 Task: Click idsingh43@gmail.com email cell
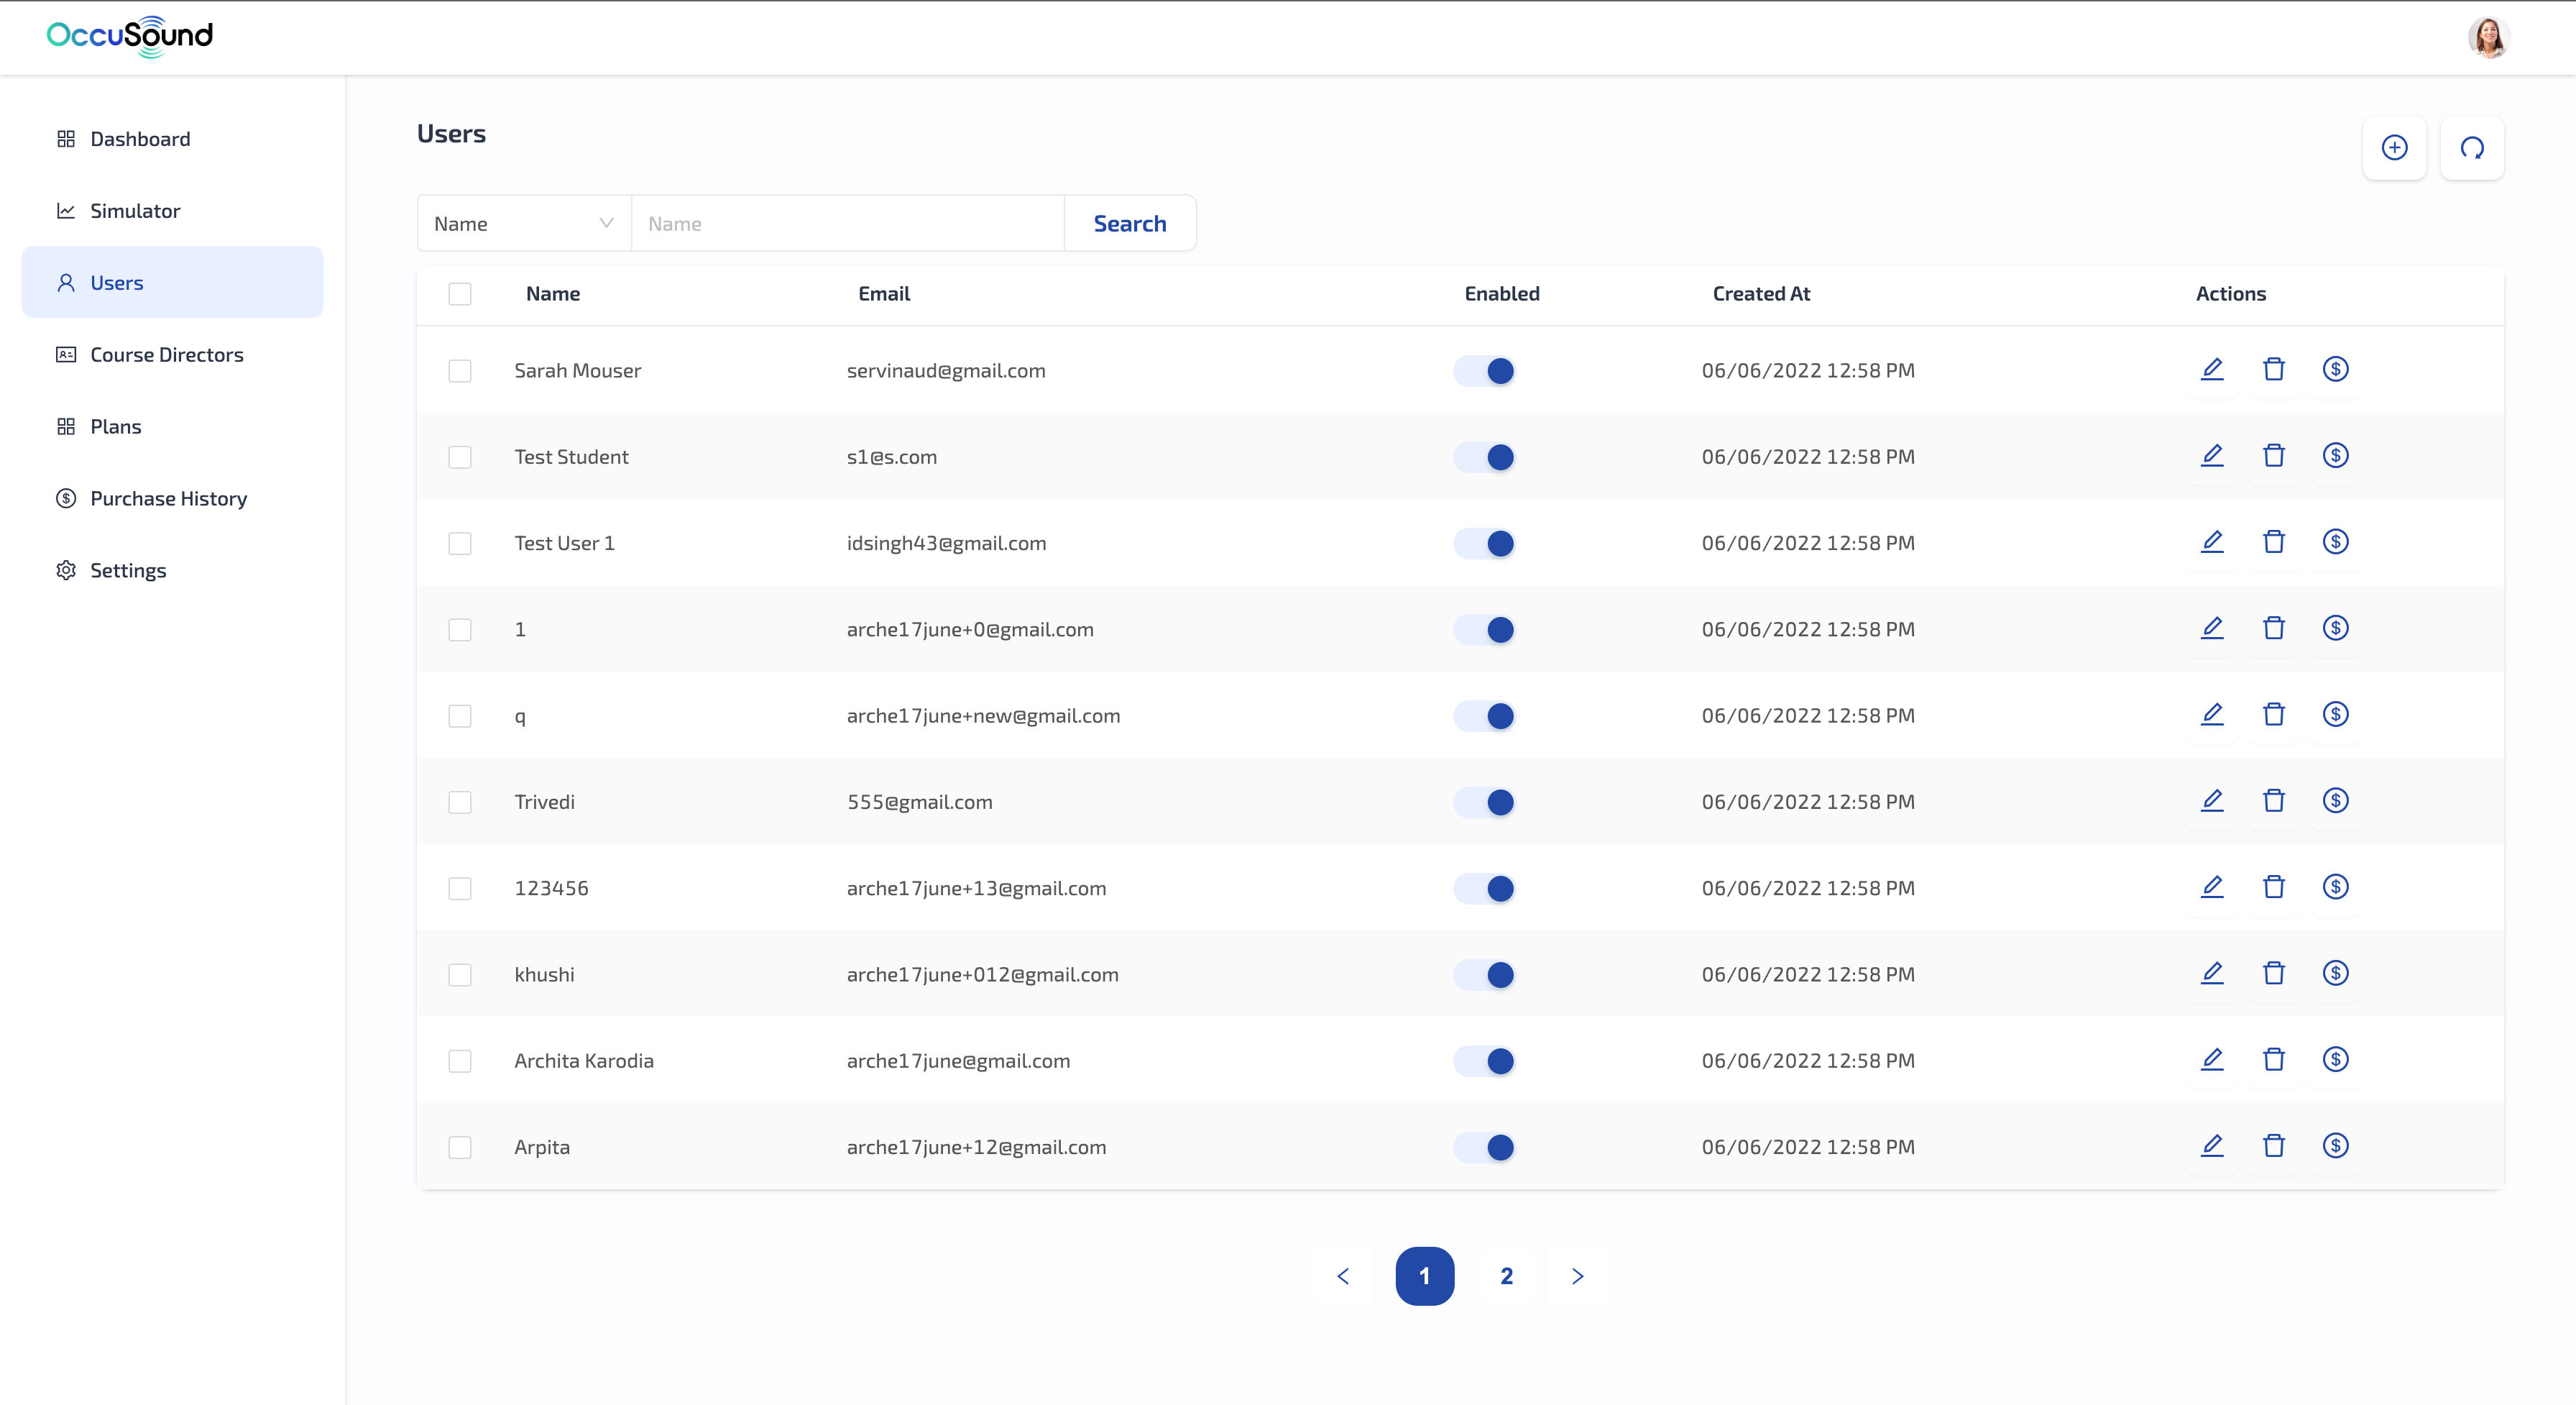tap(946, 544)
